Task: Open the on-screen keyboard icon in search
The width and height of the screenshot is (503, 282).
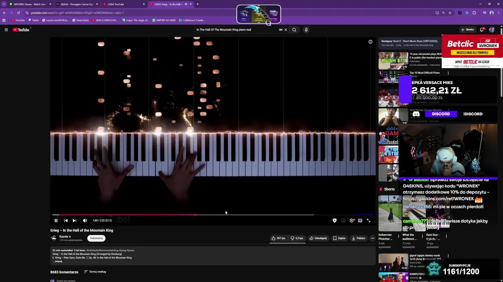Action: (x=281, y=30)
